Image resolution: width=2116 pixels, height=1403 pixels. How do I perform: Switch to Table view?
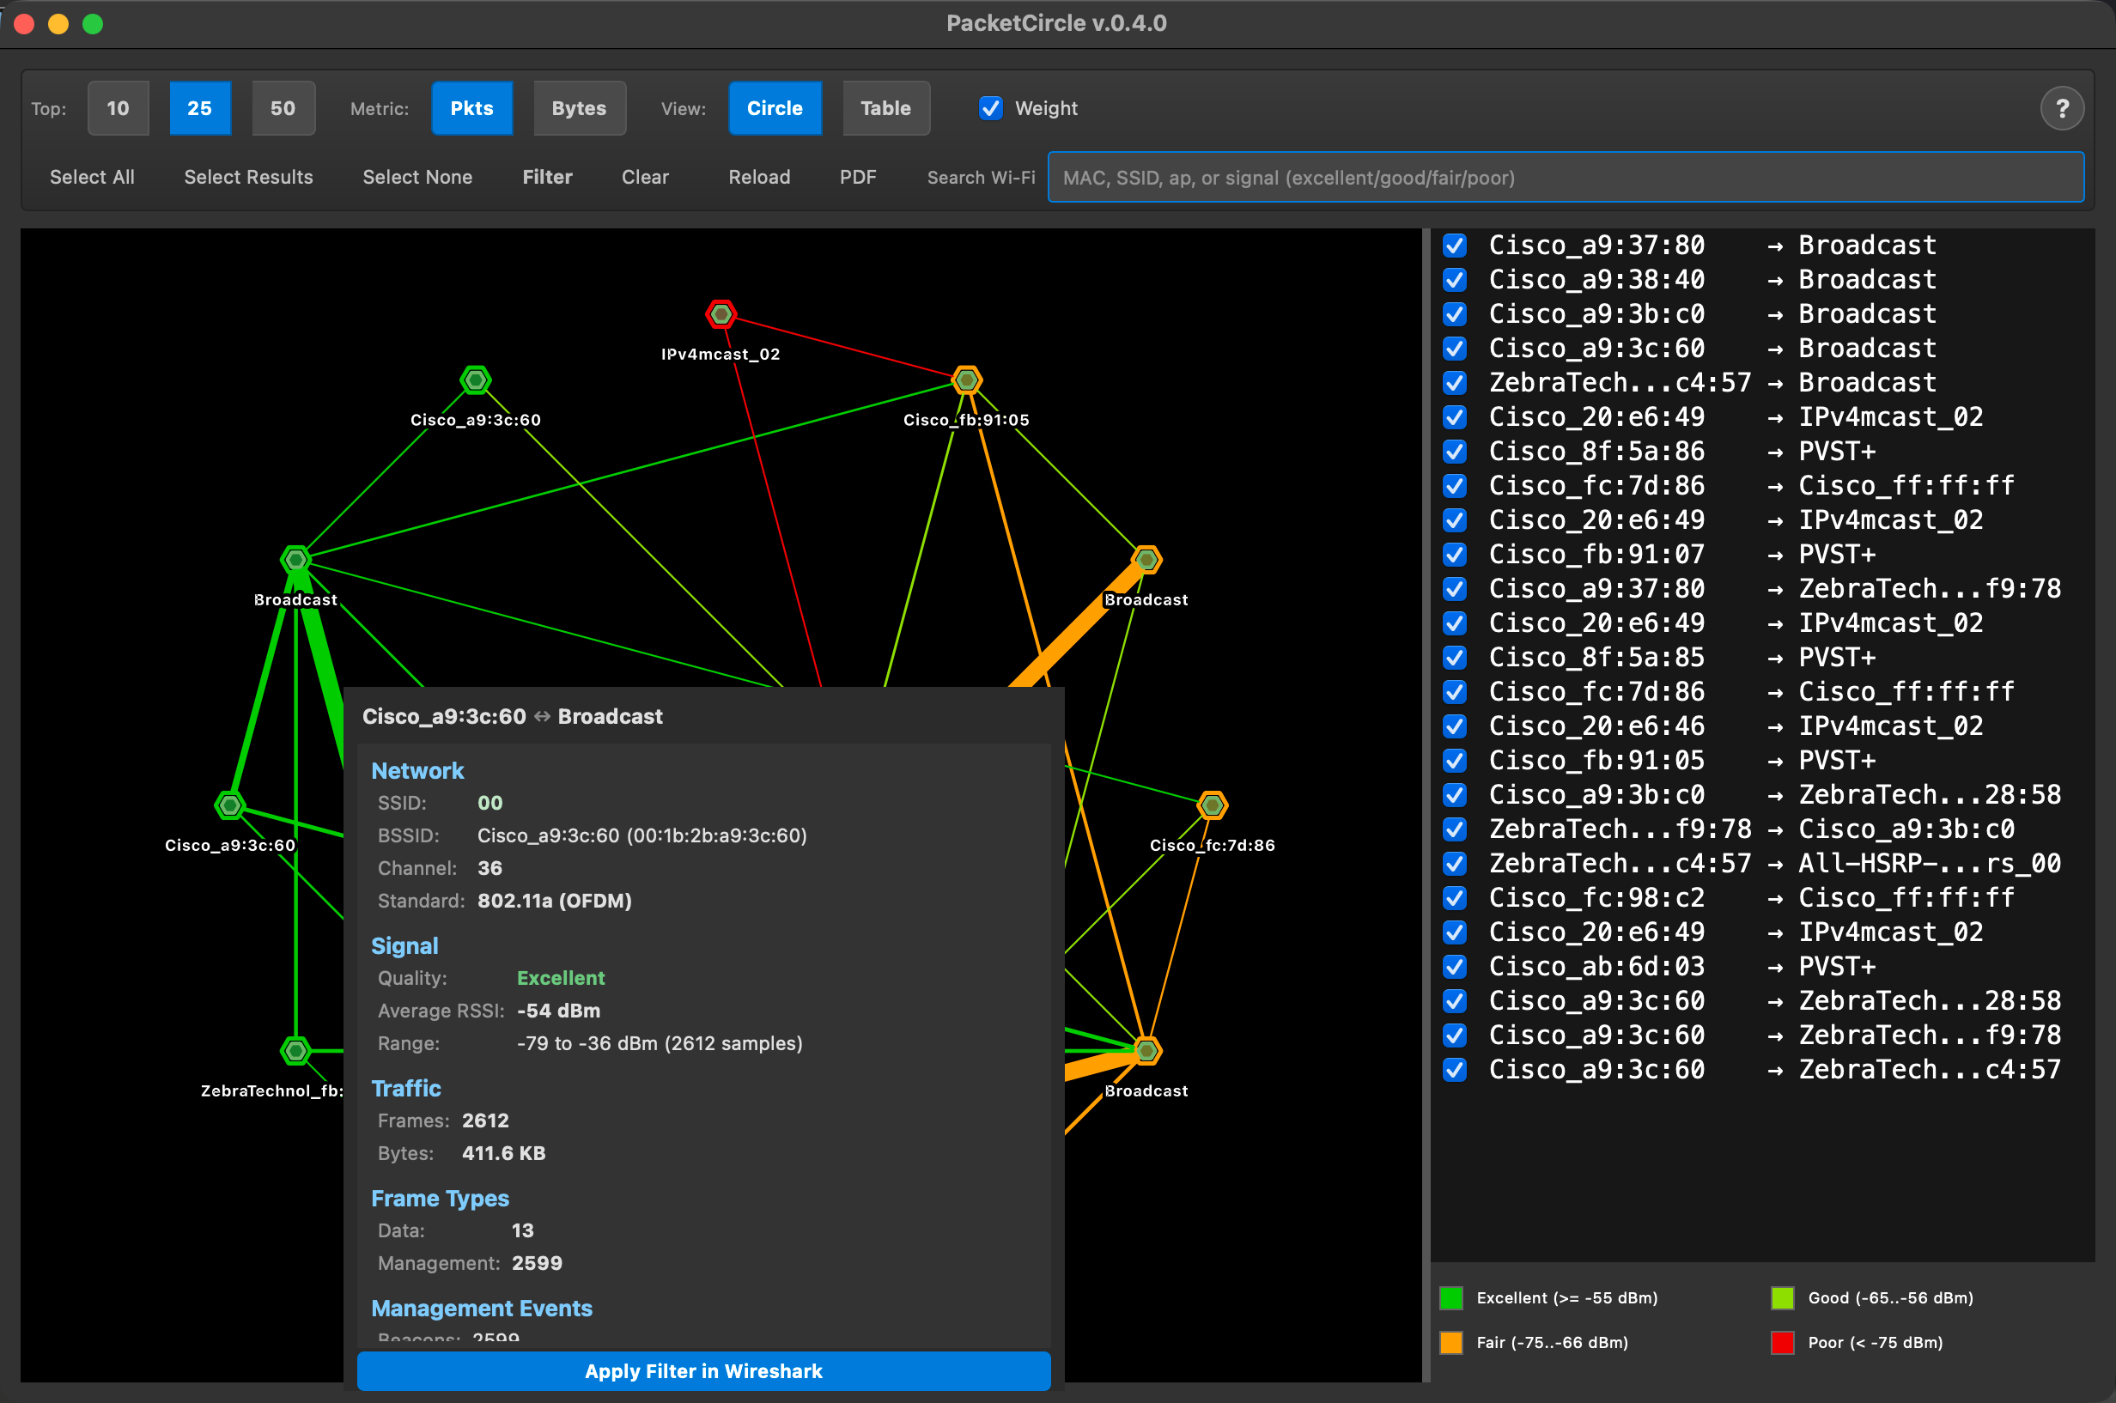coord(885,108)
